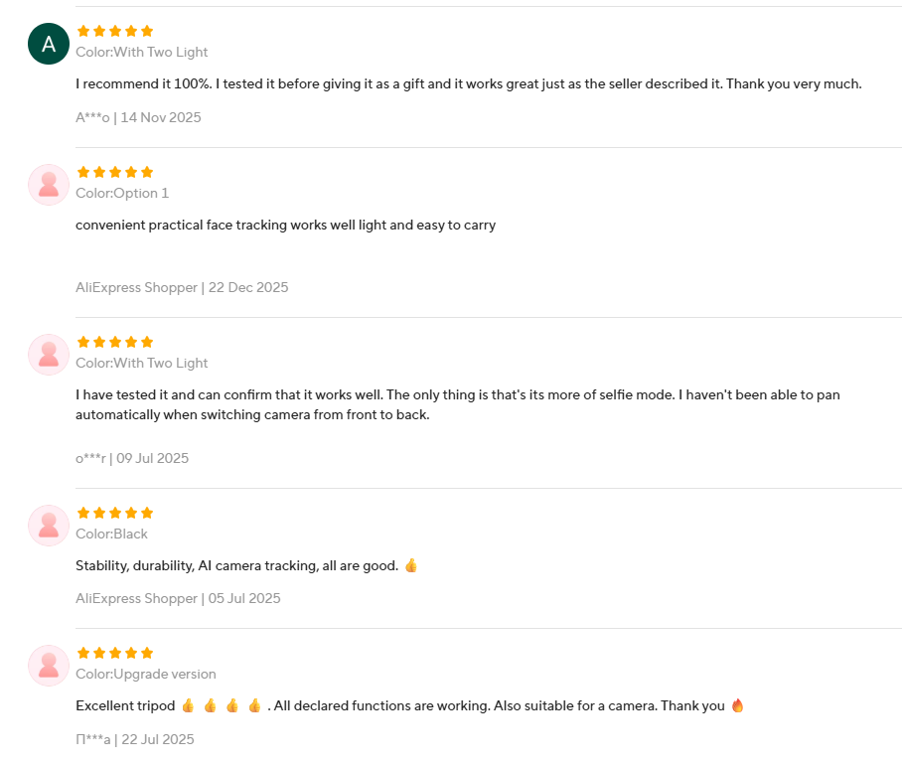Viewport: 902px width, 767px height.
Task: Click avatar of reviewer П***а
Action: (48, 666)
